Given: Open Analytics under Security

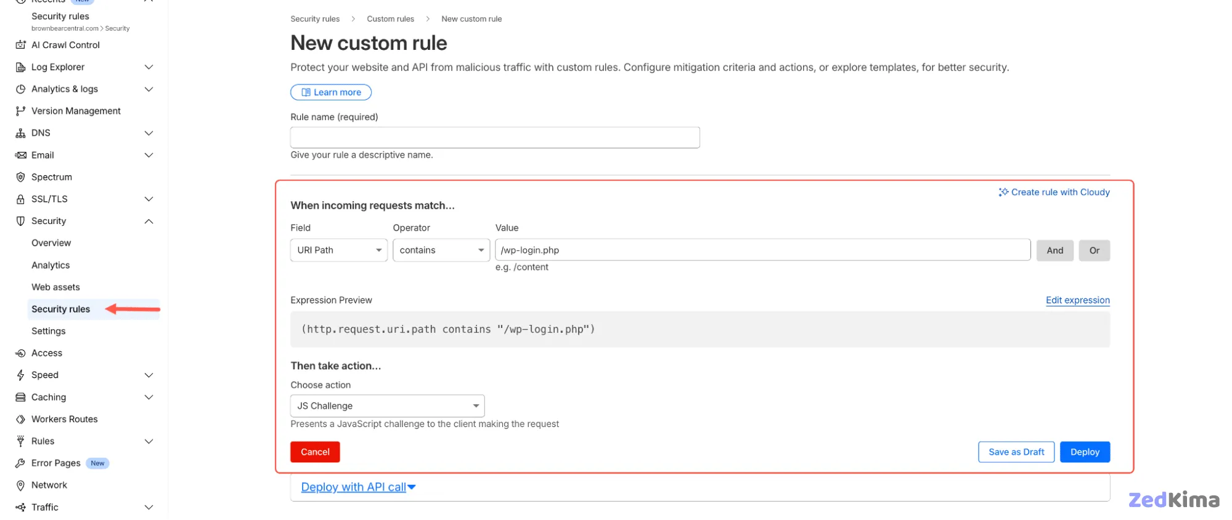Looking at the screenshot, I should coord(51,265).
